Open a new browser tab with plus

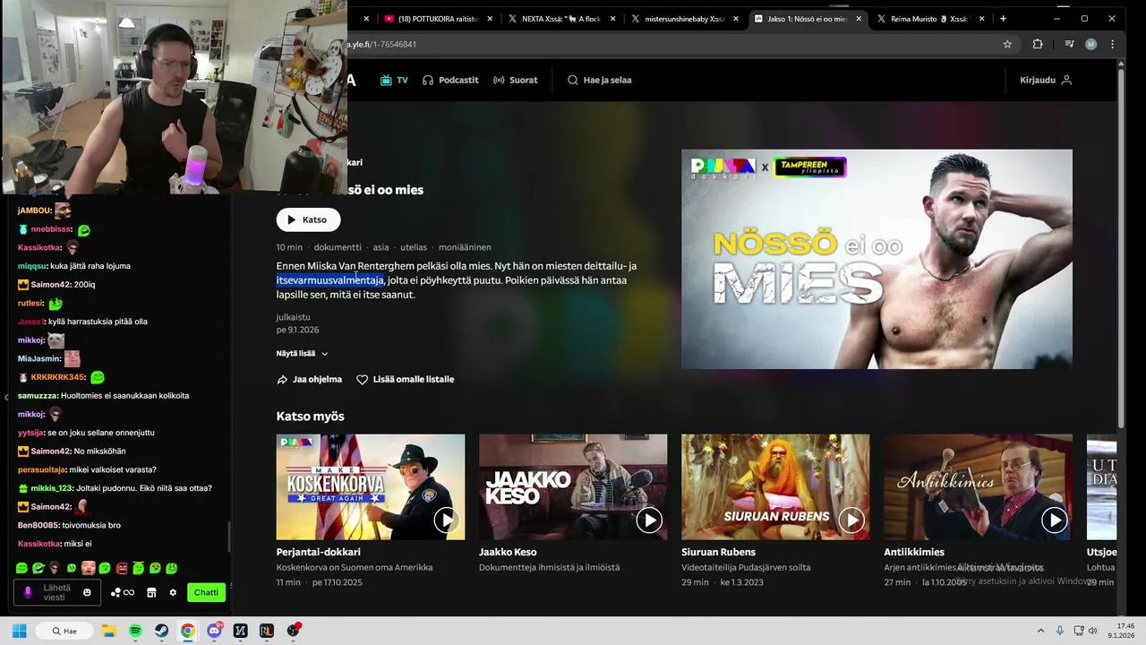click(x=1003, y=18)
